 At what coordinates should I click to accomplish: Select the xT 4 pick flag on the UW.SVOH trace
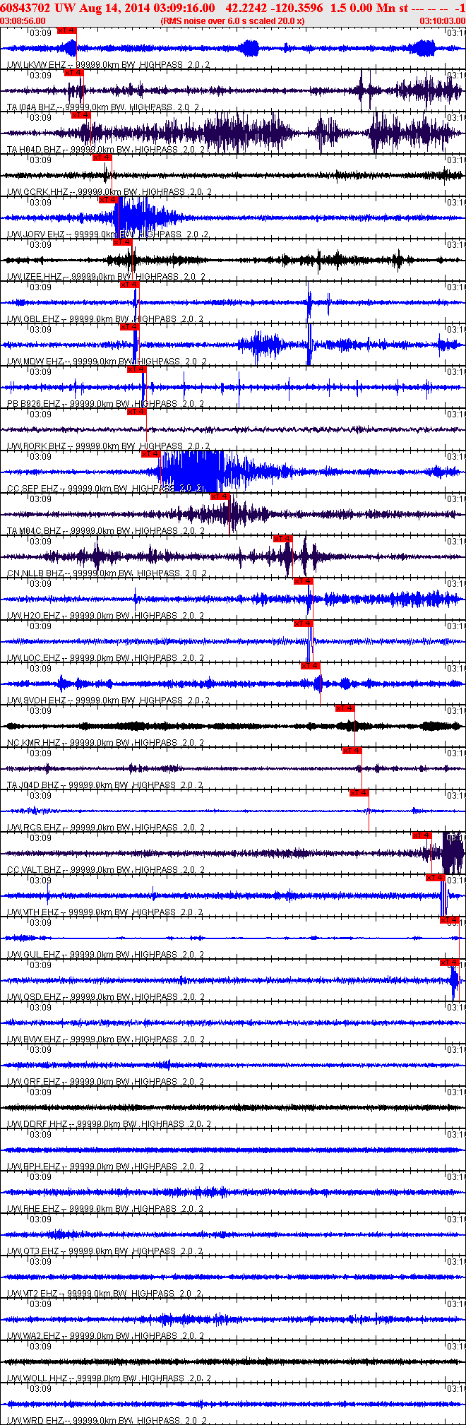coord(311,666)
